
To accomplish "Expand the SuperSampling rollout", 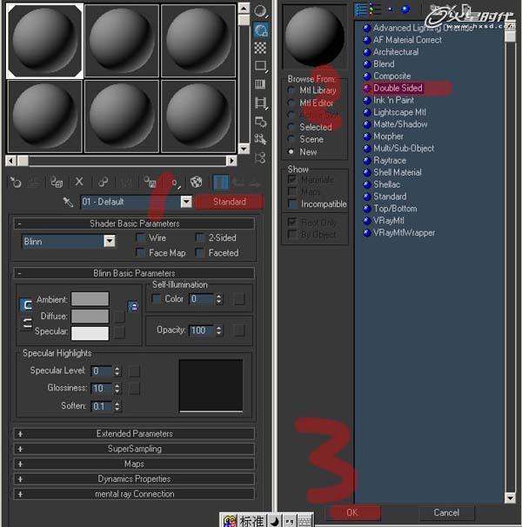I will (134, 449).
